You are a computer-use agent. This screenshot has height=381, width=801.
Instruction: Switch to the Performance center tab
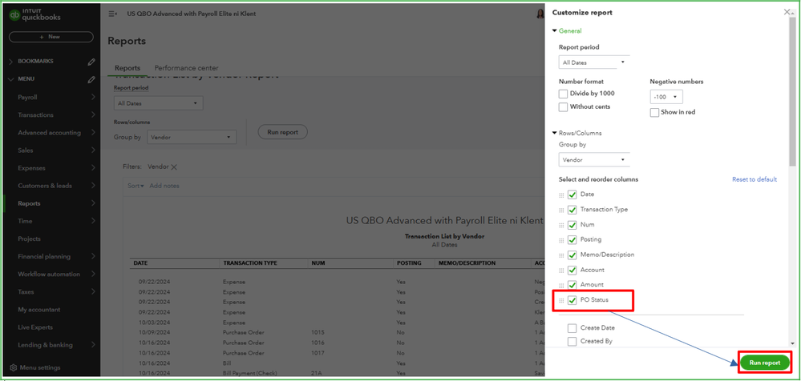point(187,68)
